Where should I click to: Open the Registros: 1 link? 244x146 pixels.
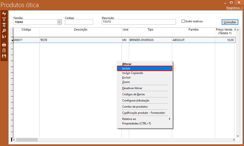(x=234, y=8)
